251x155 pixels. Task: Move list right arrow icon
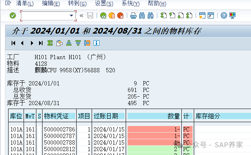click(32, 43)
